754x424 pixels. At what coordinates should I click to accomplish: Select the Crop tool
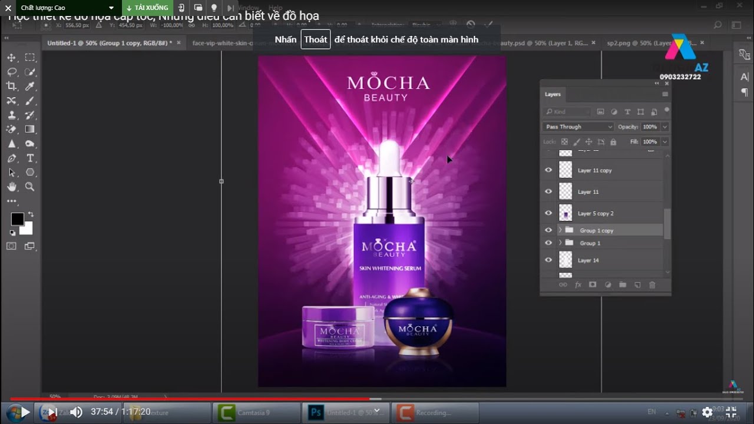(x=11, y=86)
